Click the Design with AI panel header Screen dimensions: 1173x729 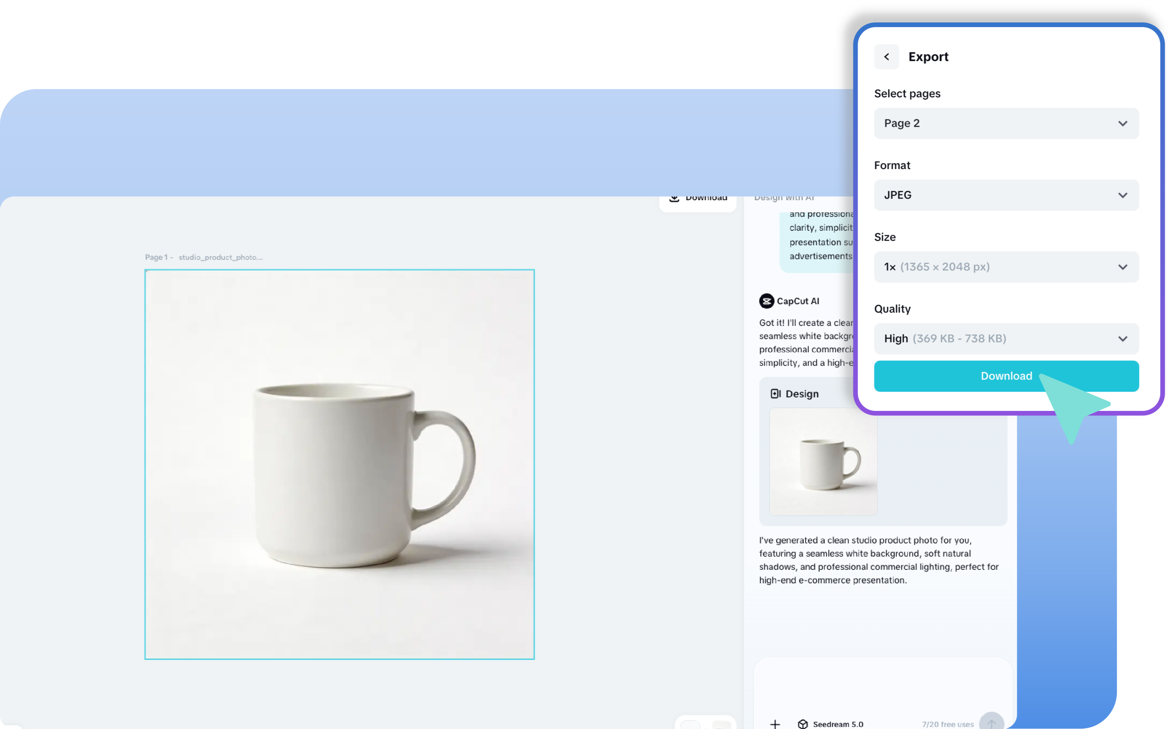[784, 198]
